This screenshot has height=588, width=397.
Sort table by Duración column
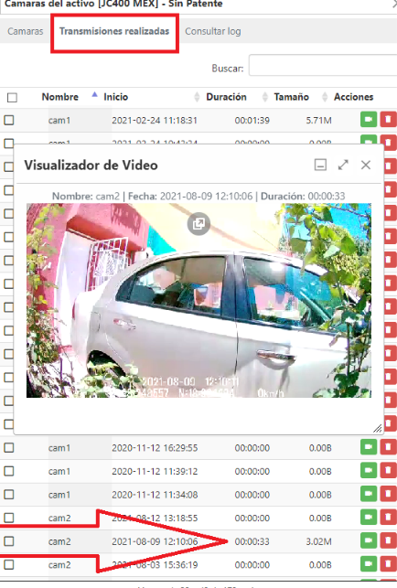[x=226, y=97]
